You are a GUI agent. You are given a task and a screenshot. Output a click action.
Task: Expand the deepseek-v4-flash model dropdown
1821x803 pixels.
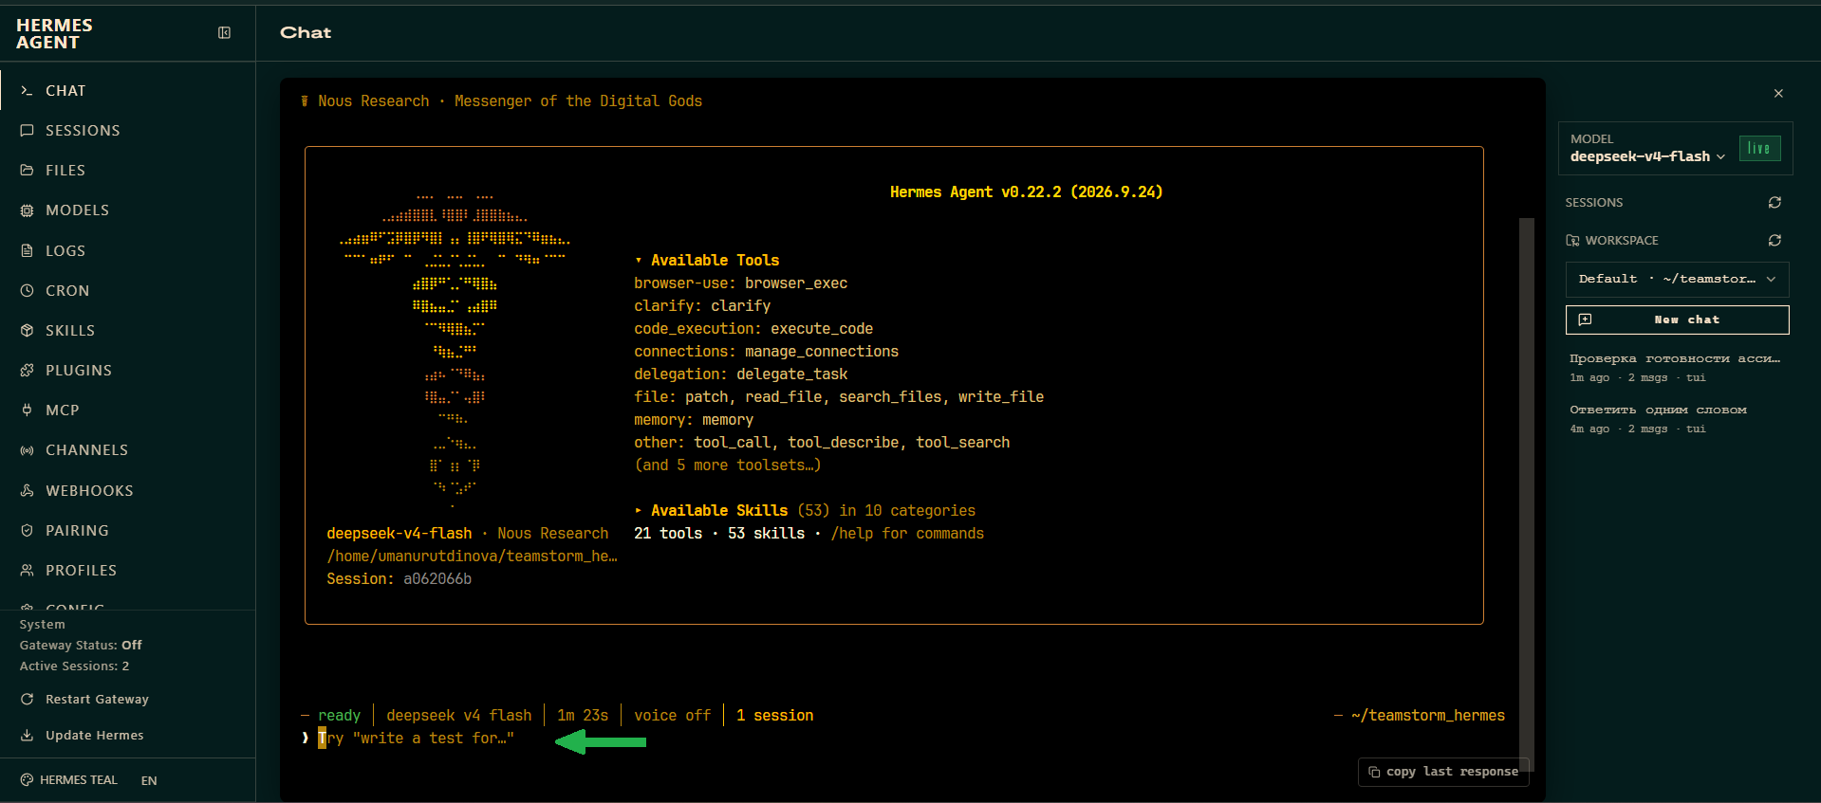(1647, 156)
